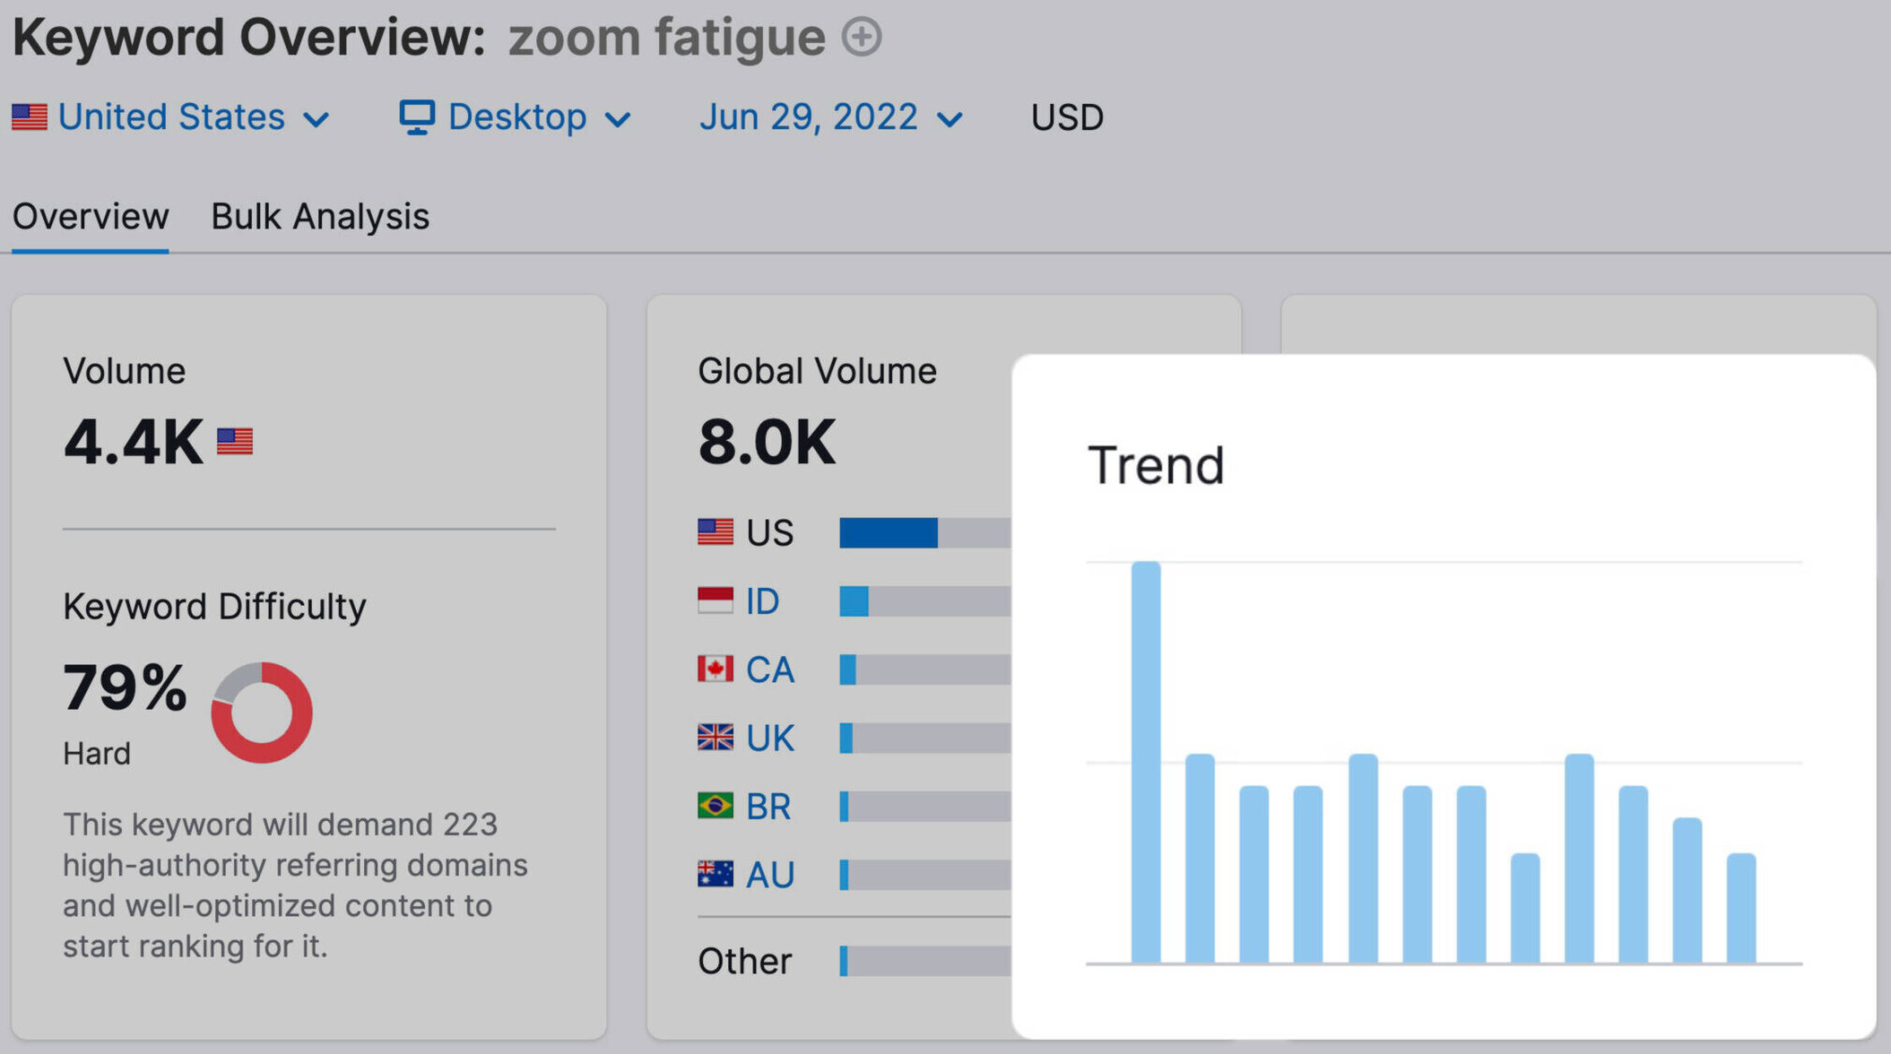
Task: Click the US flag icon beside 4.4K
Action: [x=235, y=441]
